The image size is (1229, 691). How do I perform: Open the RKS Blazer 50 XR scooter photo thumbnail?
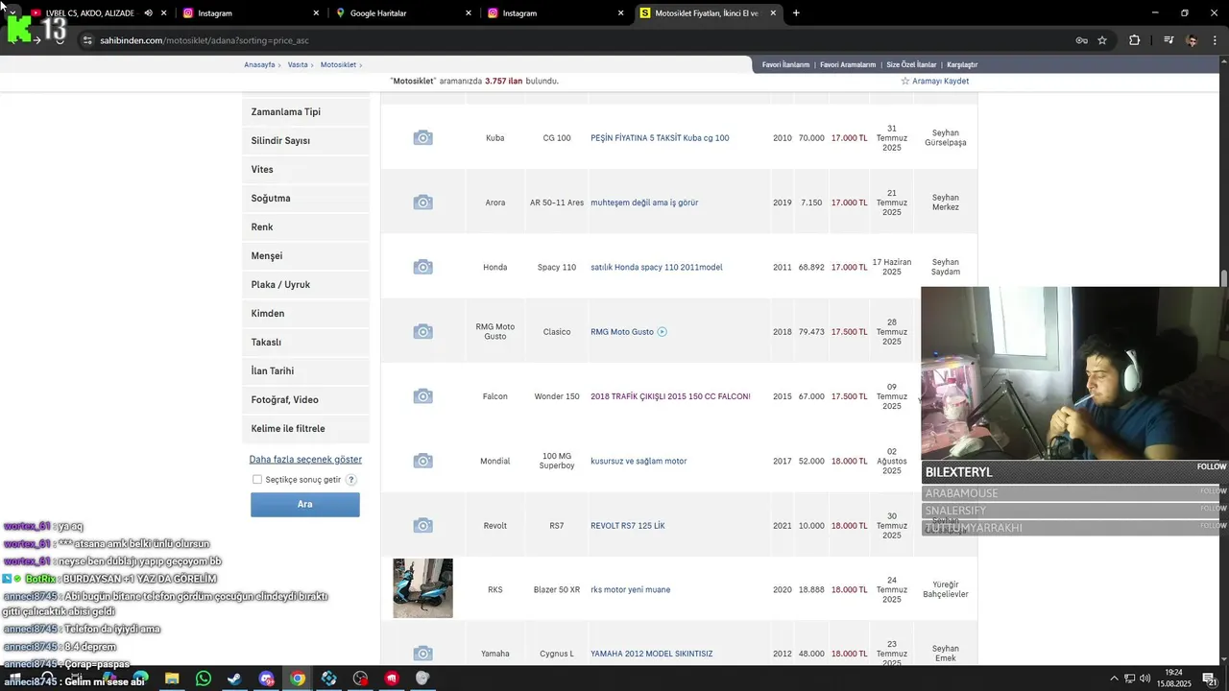(x=422, y=588)
